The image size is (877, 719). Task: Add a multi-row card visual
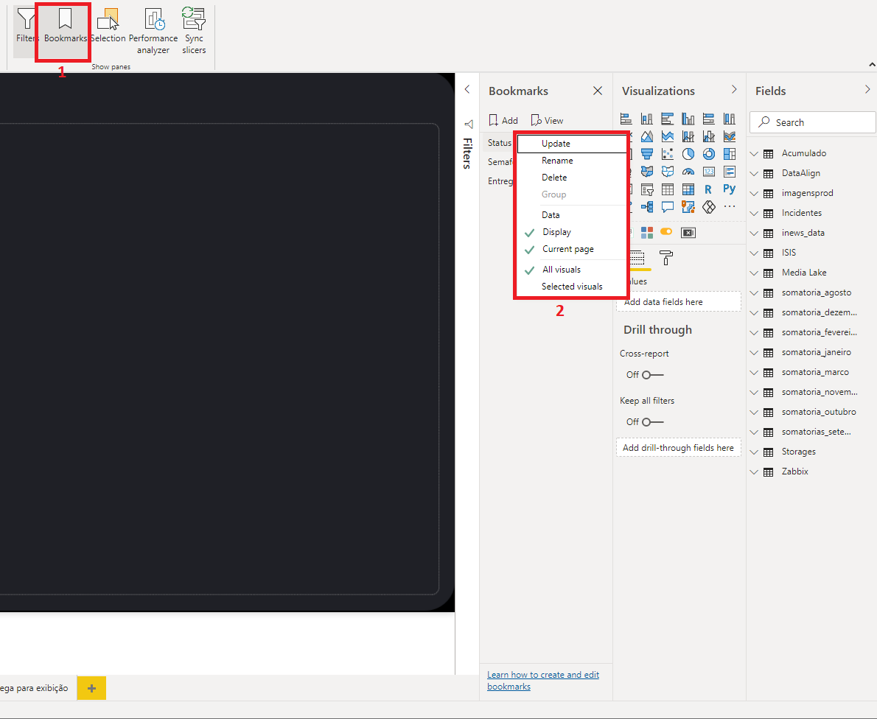730,172
